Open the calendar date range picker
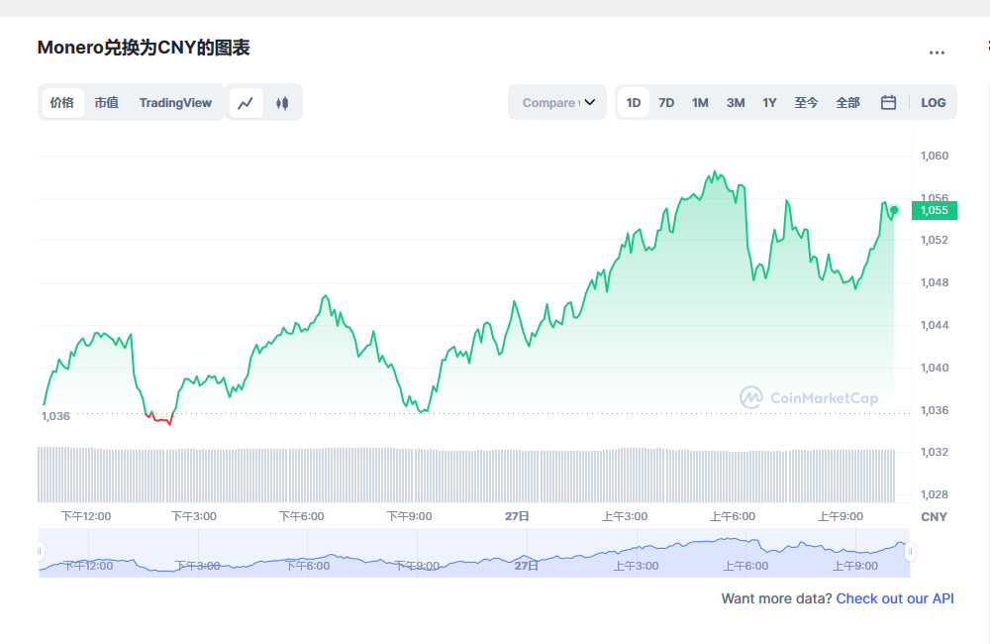990x644 pixels. pos(888,102)
